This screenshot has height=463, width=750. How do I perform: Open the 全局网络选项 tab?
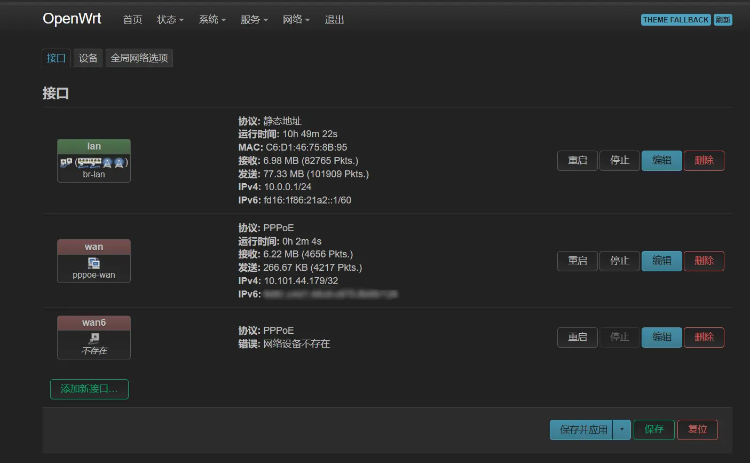[139, 58]
